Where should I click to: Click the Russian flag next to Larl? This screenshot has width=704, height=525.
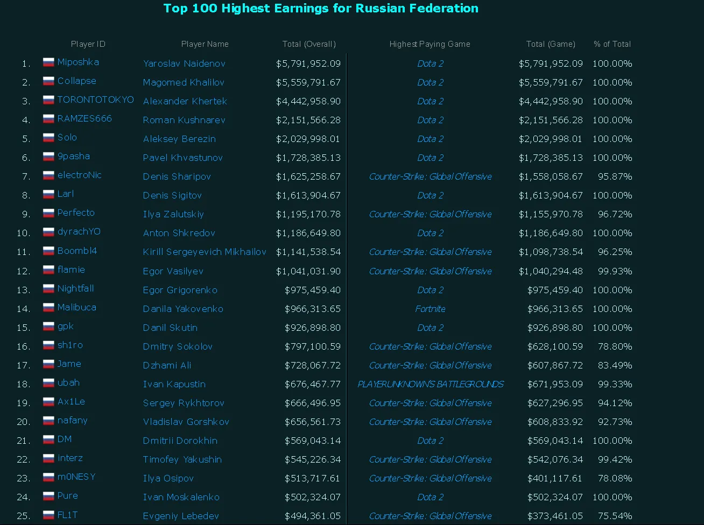[x=48, y=194]
